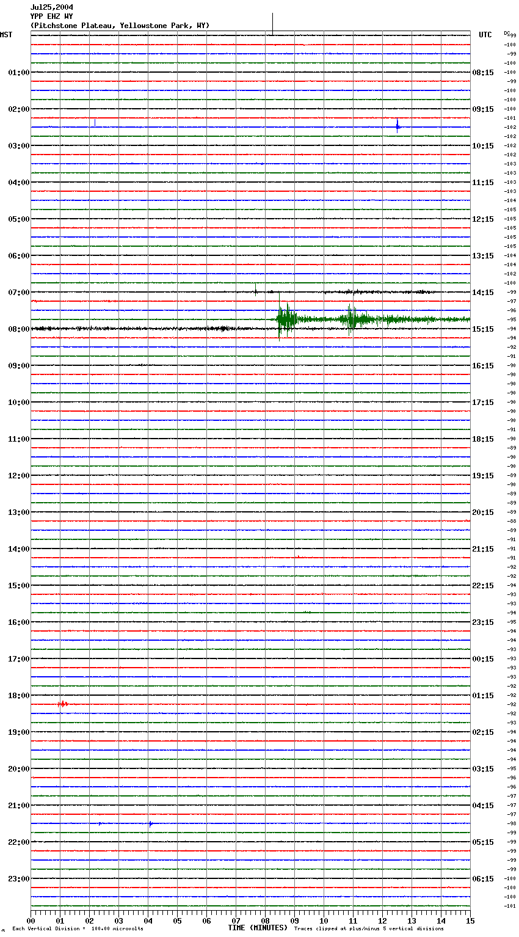Click the large green seismic burst at 07:45
This screenshot has height=937, width=519.
(286, 319)
